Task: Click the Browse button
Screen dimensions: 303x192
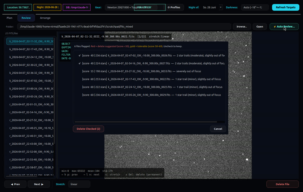Action: pos(242,26)
